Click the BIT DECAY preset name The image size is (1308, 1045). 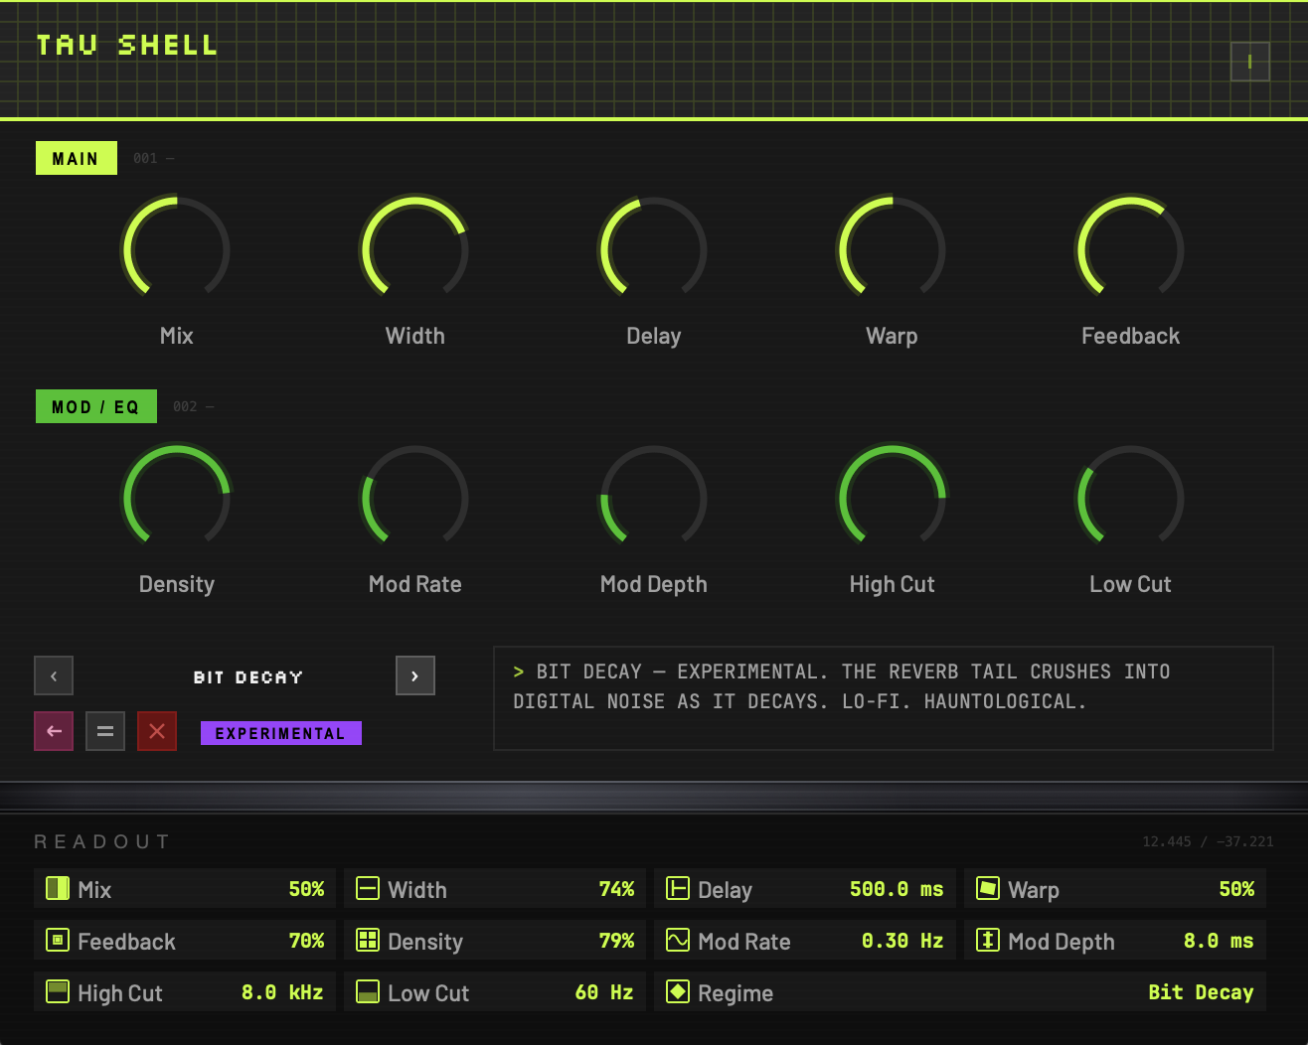coord(248,676)
